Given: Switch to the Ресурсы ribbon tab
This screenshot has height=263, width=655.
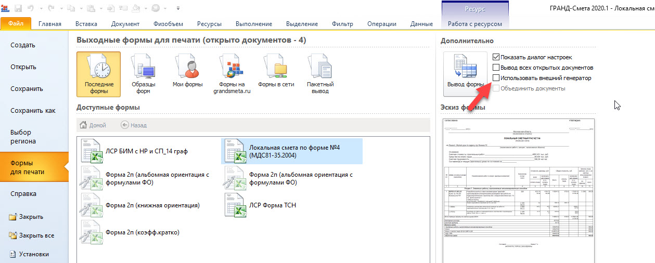Looking at the screenshot, I should pos(209,24).
